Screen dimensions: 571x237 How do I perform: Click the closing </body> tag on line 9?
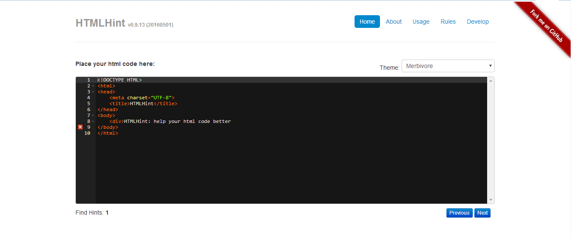pos(108,127)
